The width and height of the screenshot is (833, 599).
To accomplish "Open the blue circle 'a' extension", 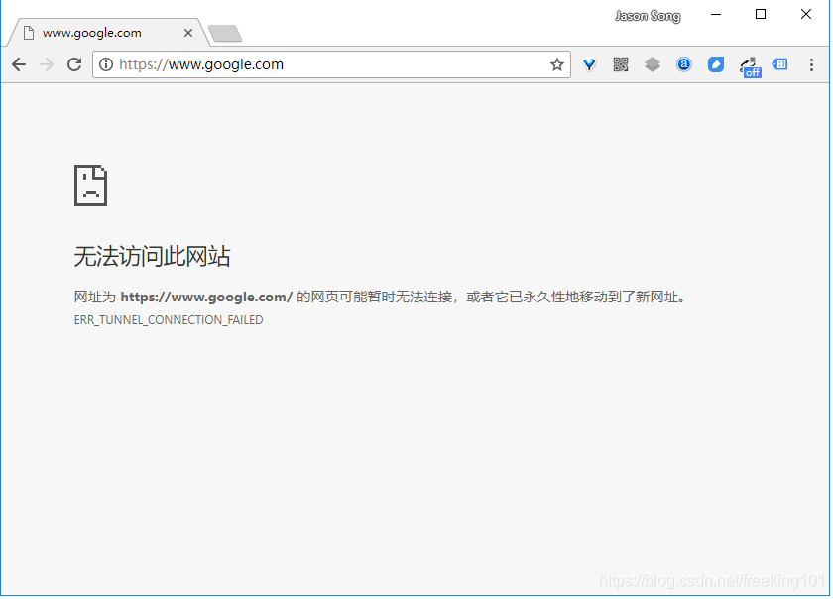I will 684,64.
